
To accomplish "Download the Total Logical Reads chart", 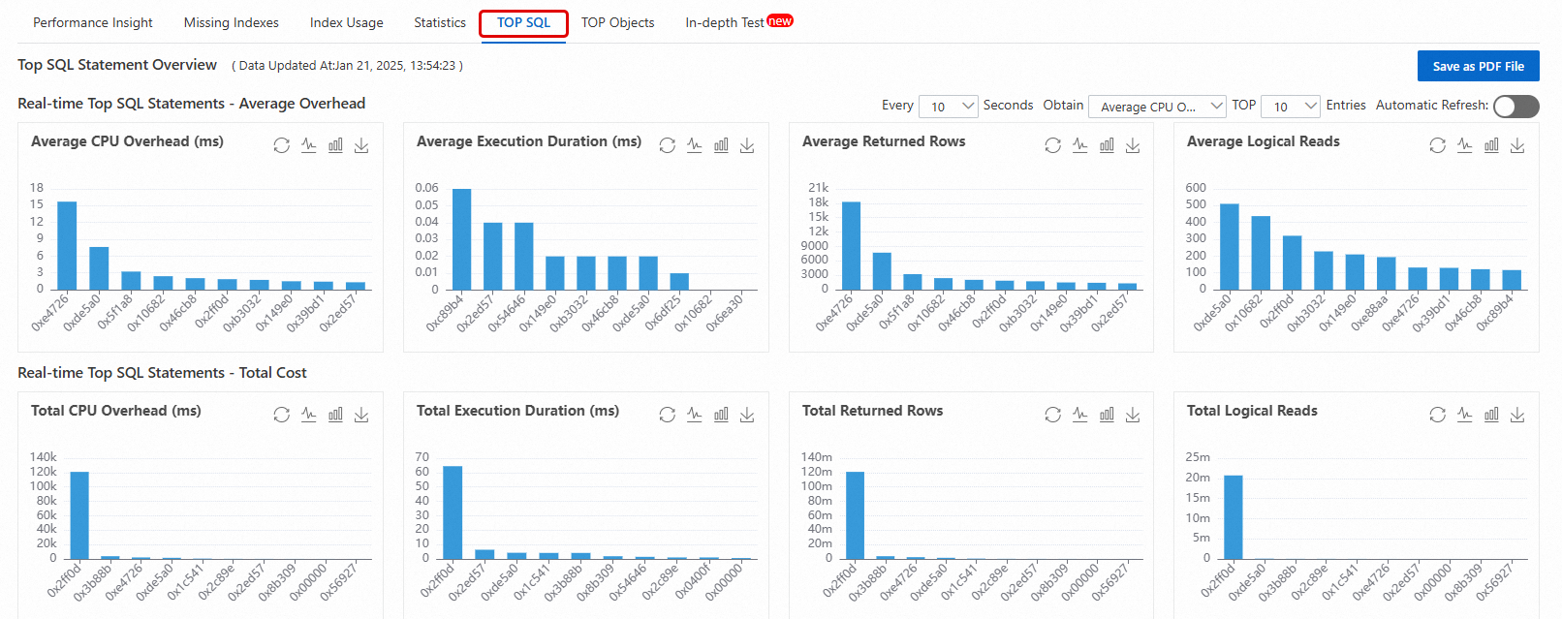I will tap(1517, 415).
